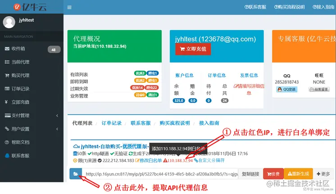
Task: Open the 账户信息 heading link
Action: 184,75
